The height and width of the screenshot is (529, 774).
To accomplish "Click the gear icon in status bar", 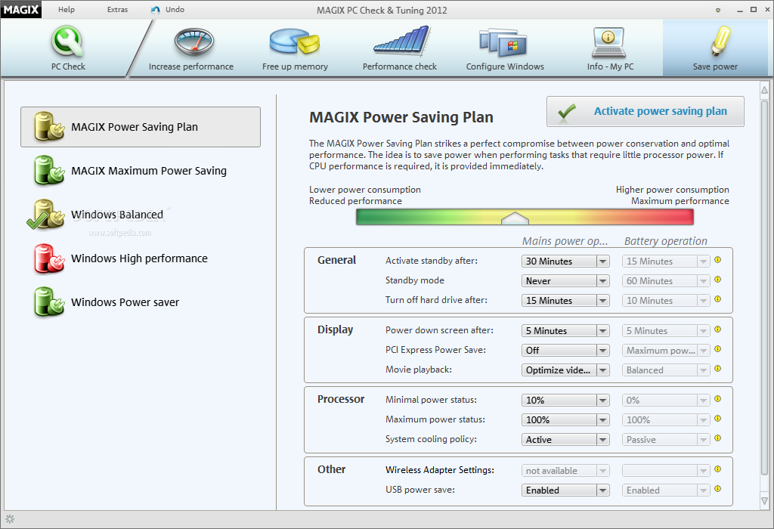I will click(10, 519).
